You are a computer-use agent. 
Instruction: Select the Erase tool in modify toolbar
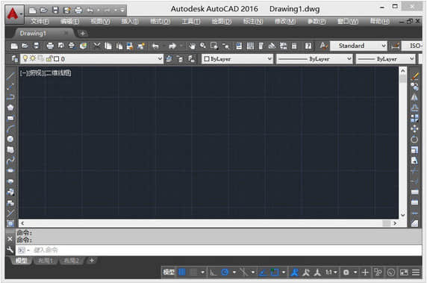tap(414, 76)
